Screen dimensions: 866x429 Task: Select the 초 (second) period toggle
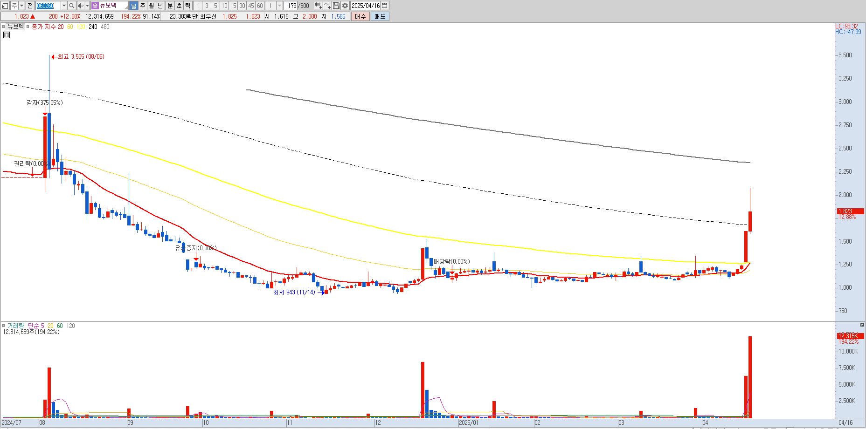coord(179,6)
